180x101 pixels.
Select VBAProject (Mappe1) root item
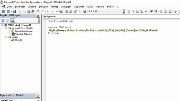(20, 25)
